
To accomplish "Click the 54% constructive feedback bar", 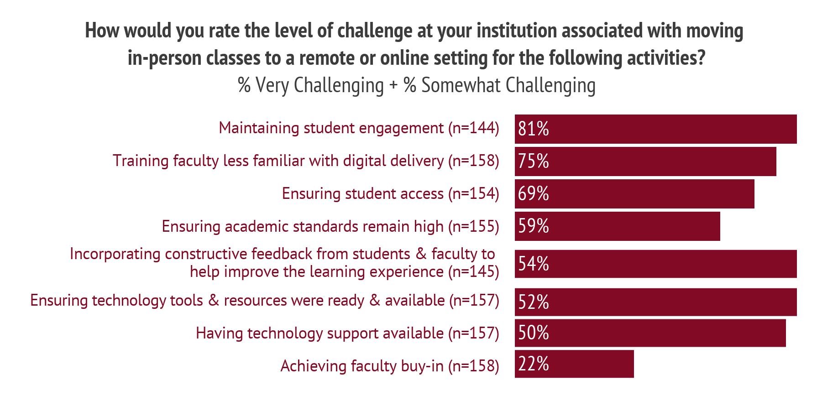I will (x=655, y=264).
